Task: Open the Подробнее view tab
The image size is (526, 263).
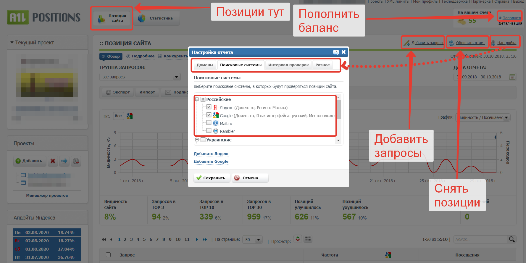Action: (x=140, y=56)
